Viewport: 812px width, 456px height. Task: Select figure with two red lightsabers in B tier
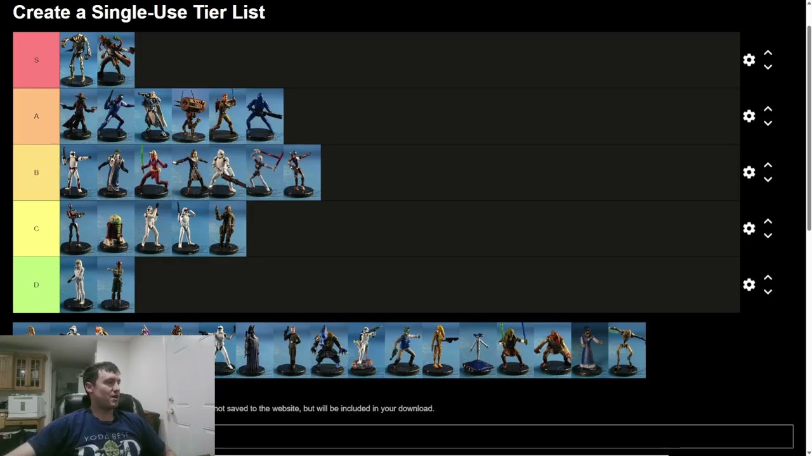[265, 172]
